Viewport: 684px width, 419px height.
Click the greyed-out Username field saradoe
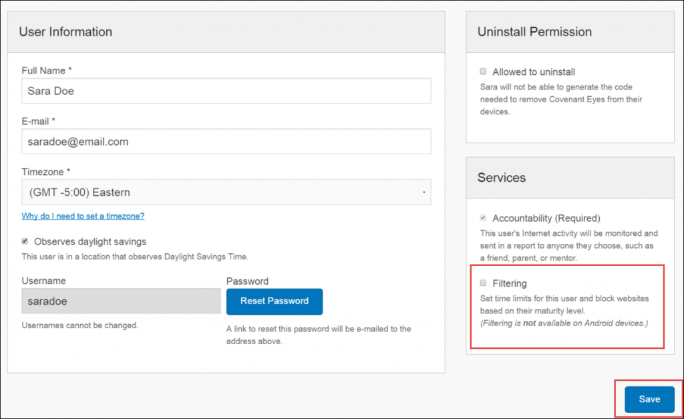(x=121, y=301)
